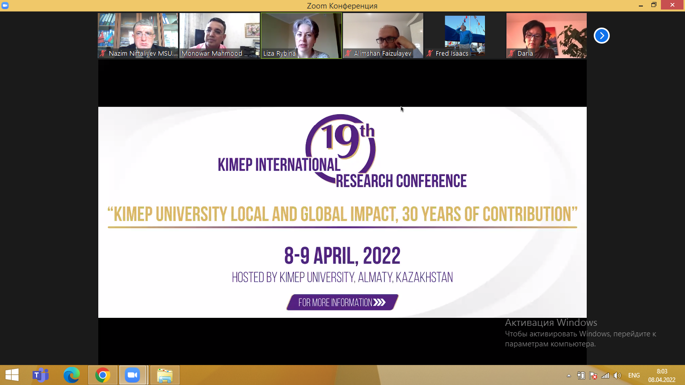The image size is (685, 385).
Task: Show next participants with the blue arrow
Action: pos(601,36)
